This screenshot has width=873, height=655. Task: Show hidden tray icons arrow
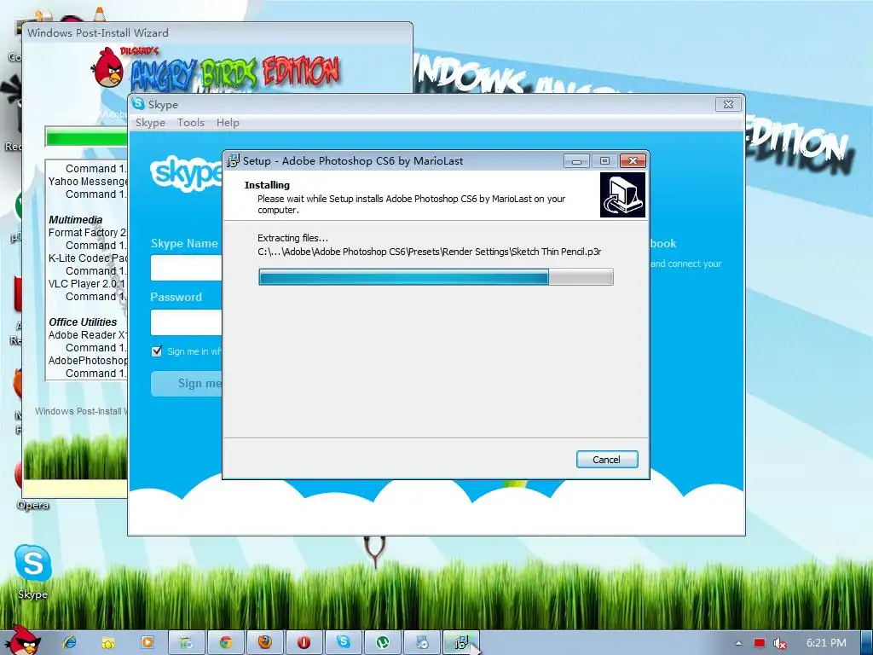739,643
